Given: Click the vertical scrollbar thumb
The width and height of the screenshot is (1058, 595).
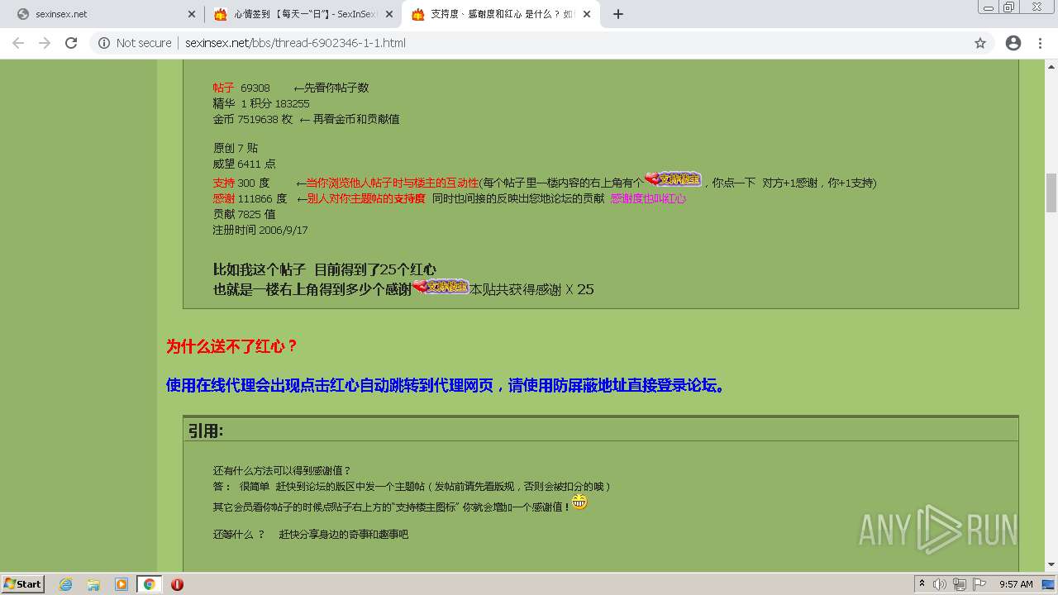Looking at the screenshot, I should (1051, 193).
